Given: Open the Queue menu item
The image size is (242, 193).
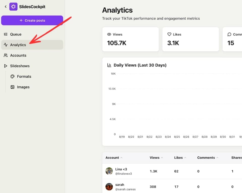Looking at the screenshot, I should (32, 34).
